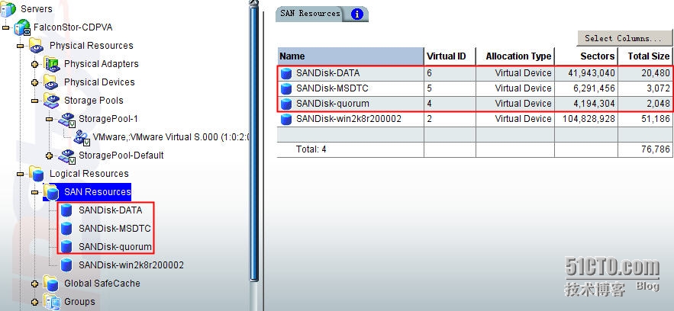The image size is (674, 311).
Task: Click the SANDisk-quorum name in table
Action: tap(333, 104)
